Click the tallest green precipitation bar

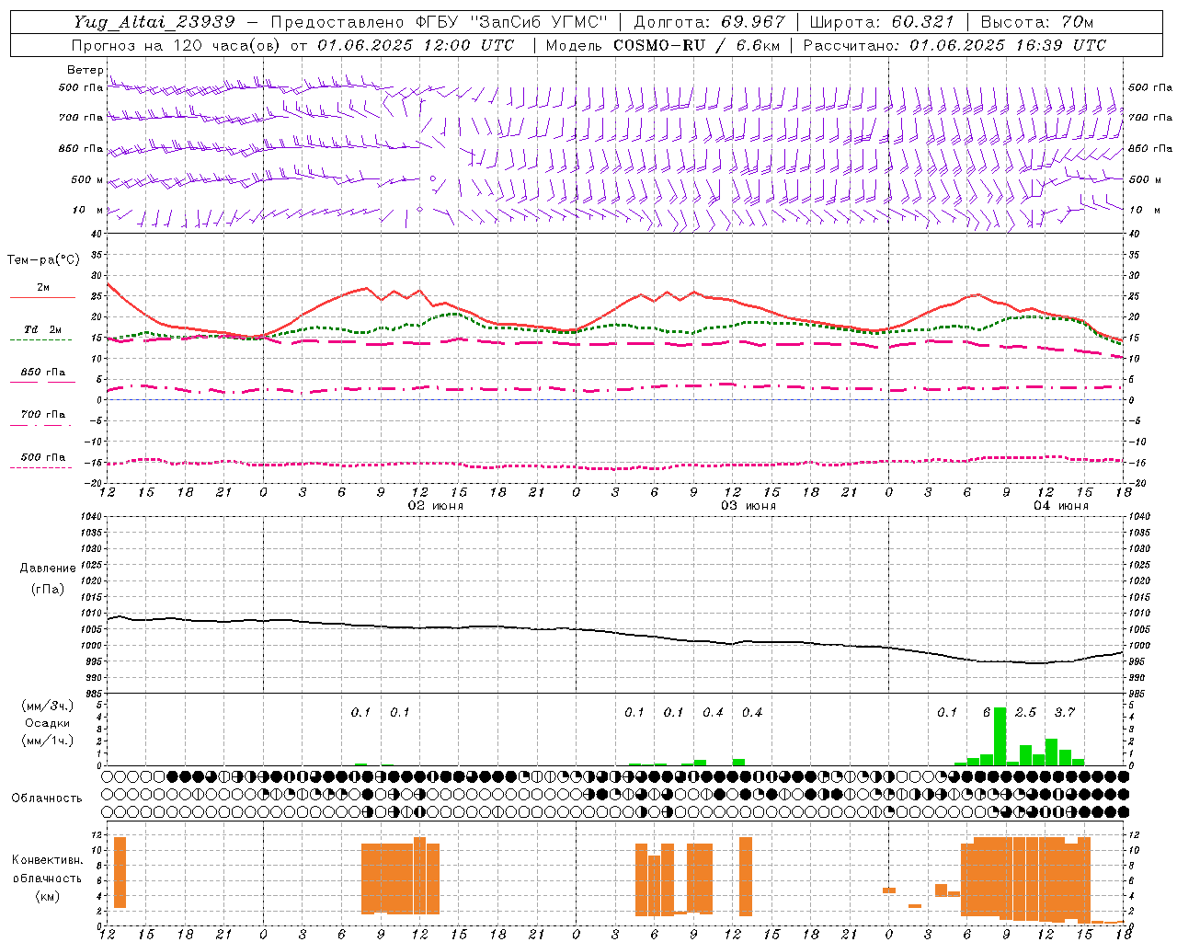click(x=1000, y=736)
